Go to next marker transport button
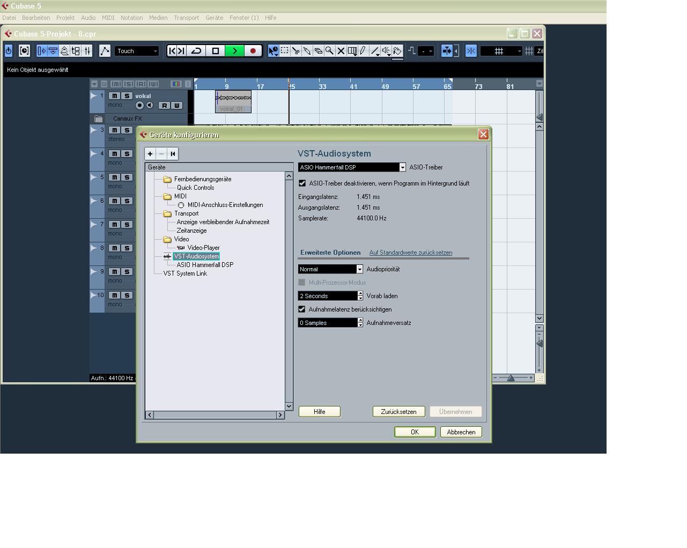Viewport: 687px width, 548px height. [x=181, y=51]
